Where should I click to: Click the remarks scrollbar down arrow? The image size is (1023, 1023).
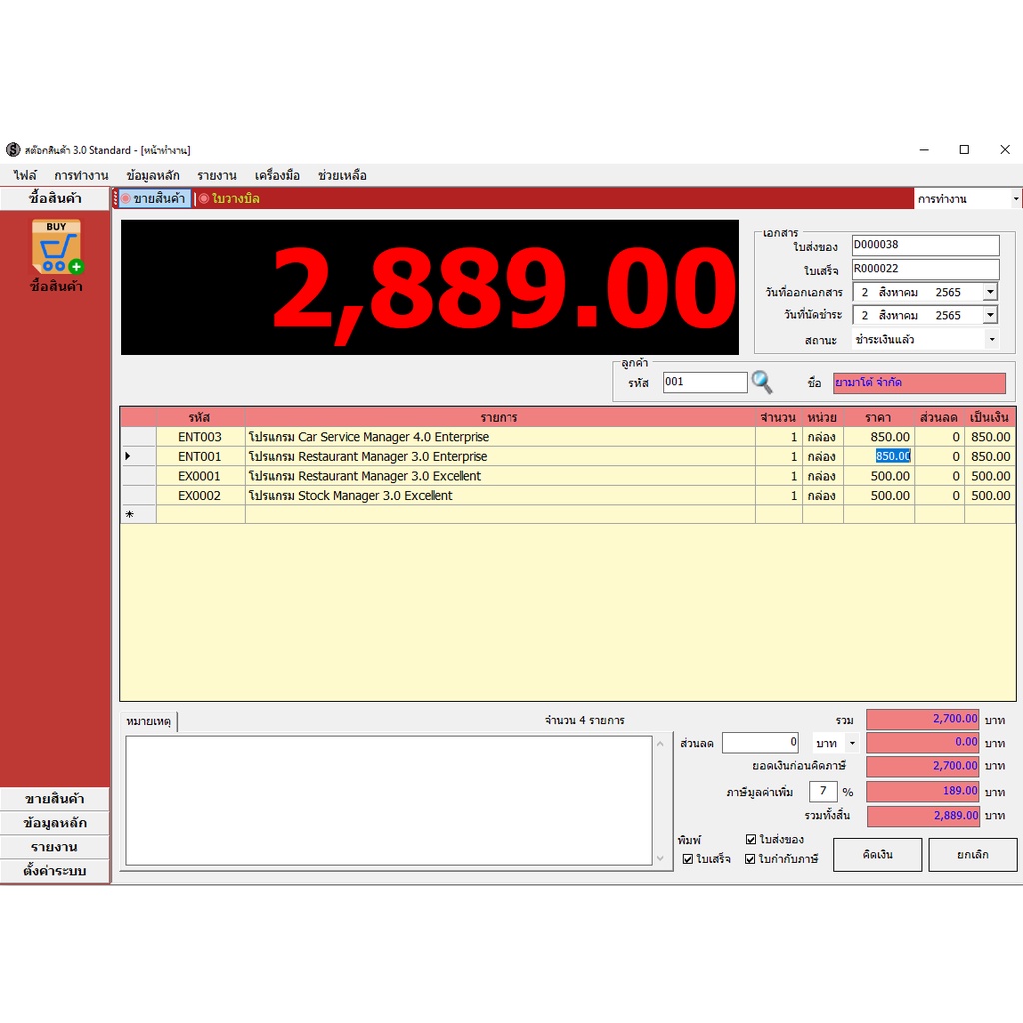coord(661,858)
